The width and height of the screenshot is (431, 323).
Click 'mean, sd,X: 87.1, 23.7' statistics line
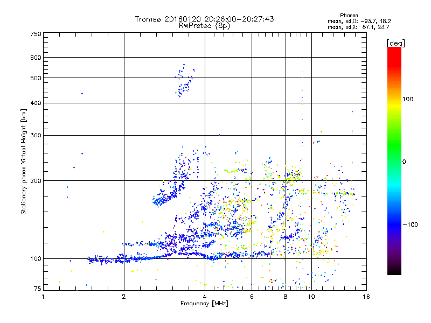point(358,27)
